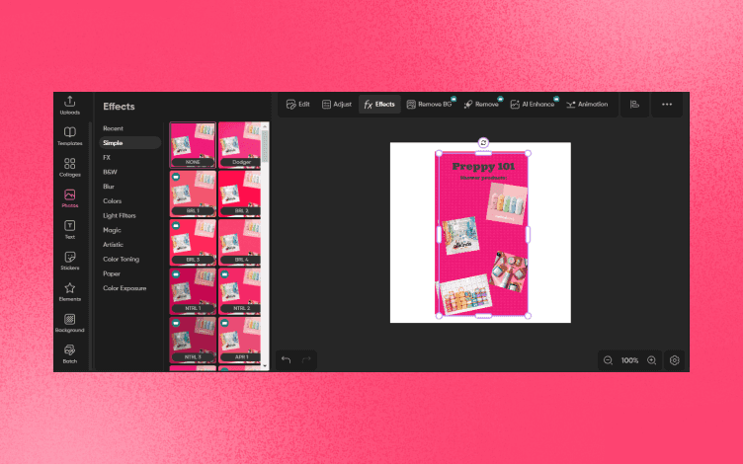Click the Effects panel heading
Screen dimensions: 743x464
click(119, 107)
